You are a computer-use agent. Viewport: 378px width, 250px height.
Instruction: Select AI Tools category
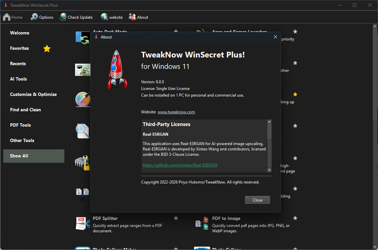tap(34, 79)
